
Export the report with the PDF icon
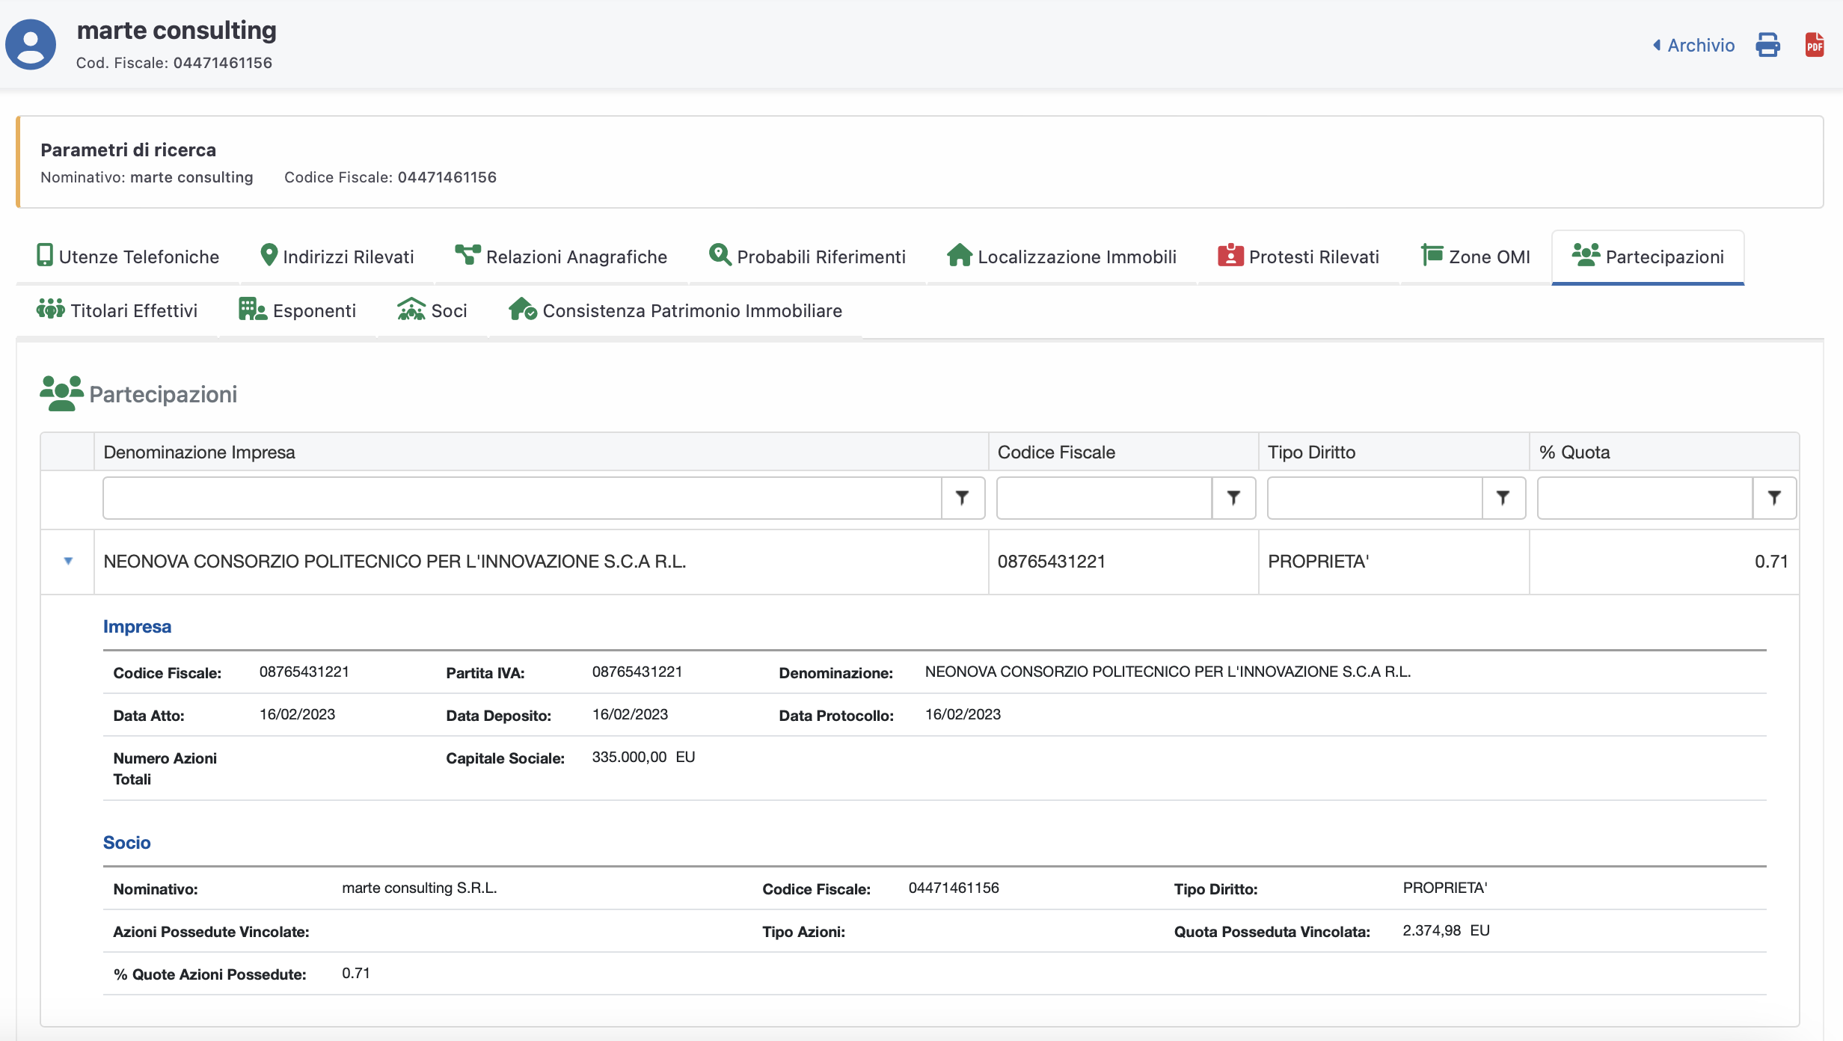[x=1815, y=45]
